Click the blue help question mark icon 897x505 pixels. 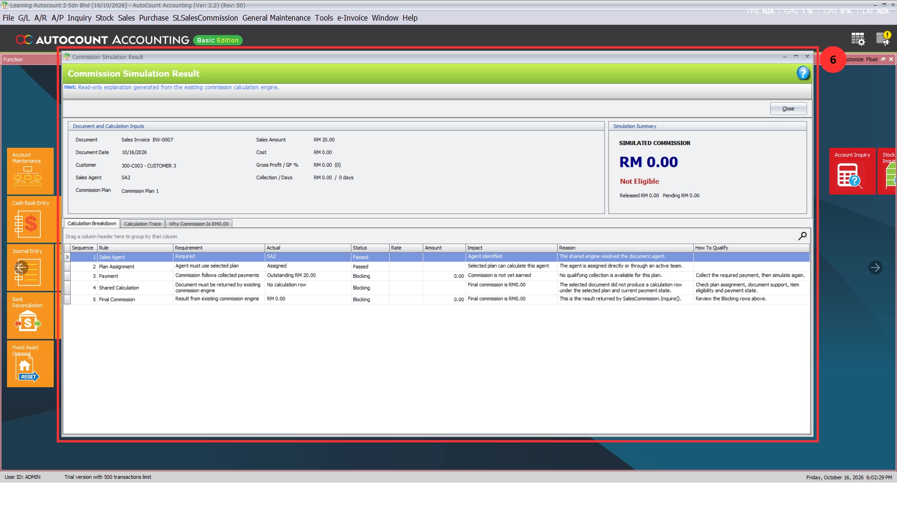click(803, 73)
